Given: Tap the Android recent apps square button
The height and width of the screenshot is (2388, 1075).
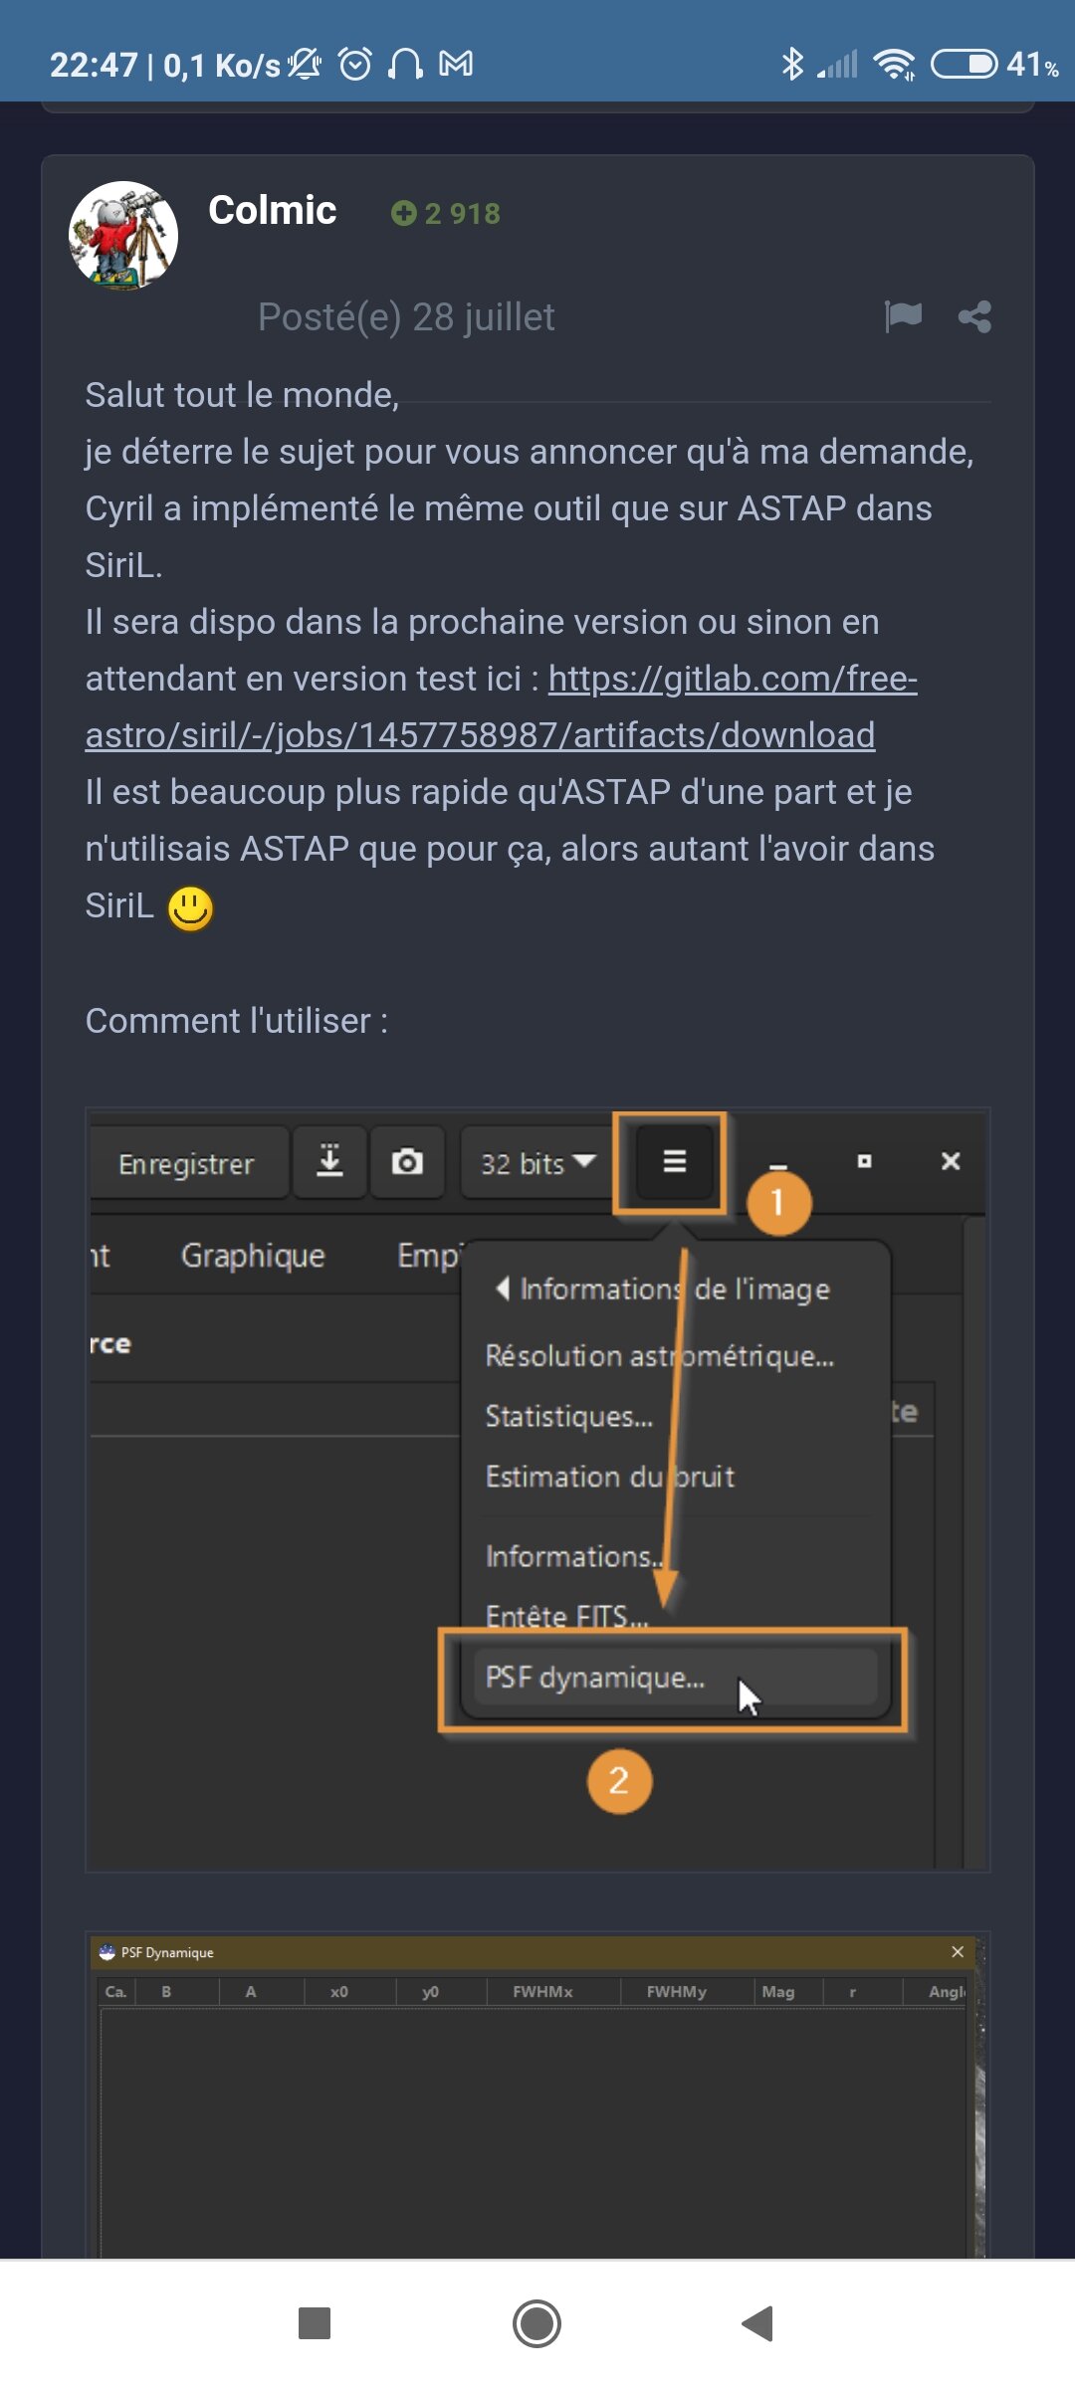Looking at the screenshot, I should [x=315, y=2323].
